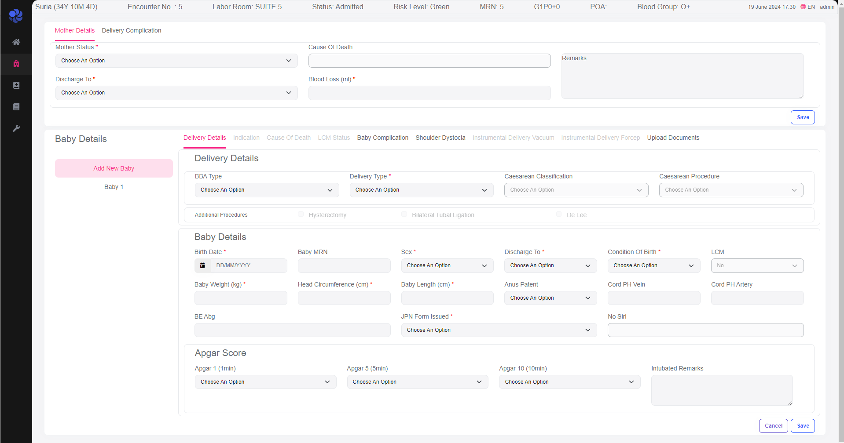Expand the Mother Status dropdown
Viewport: 844px width, 443px height.
pyautogui.click(x=176, y=61)
